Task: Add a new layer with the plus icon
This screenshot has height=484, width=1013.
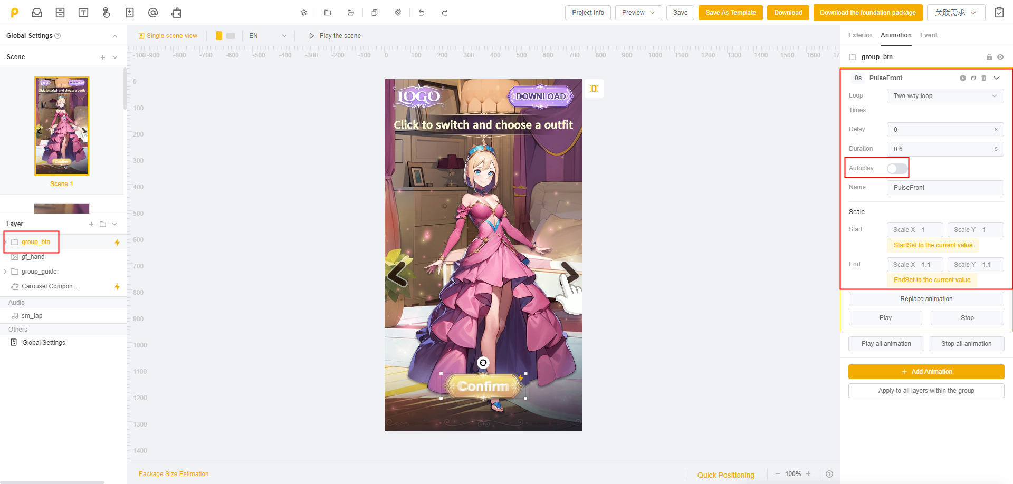Action: click(x=91, y=224)
